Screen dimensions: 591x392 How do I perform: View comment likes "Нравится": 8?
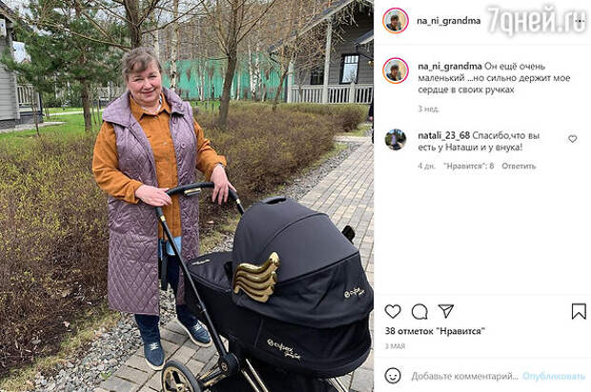point(468,166)
